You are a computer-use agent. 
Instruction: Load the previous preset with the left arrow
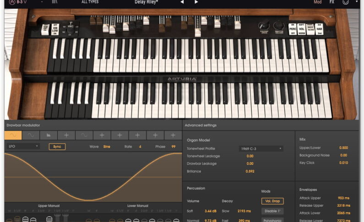[182, 2]
